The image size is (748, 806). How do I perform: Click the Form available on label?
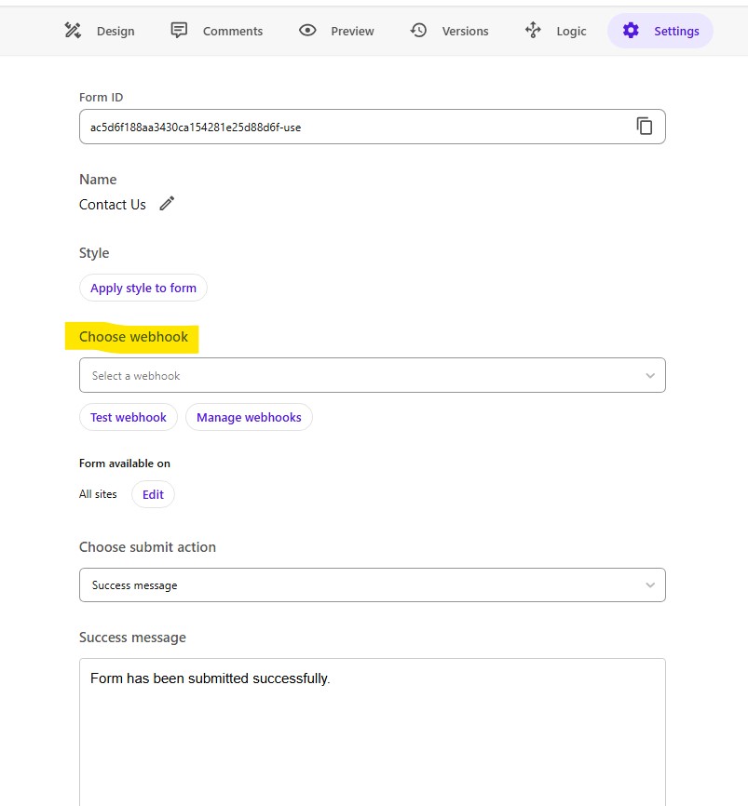[x=125, y=463]
